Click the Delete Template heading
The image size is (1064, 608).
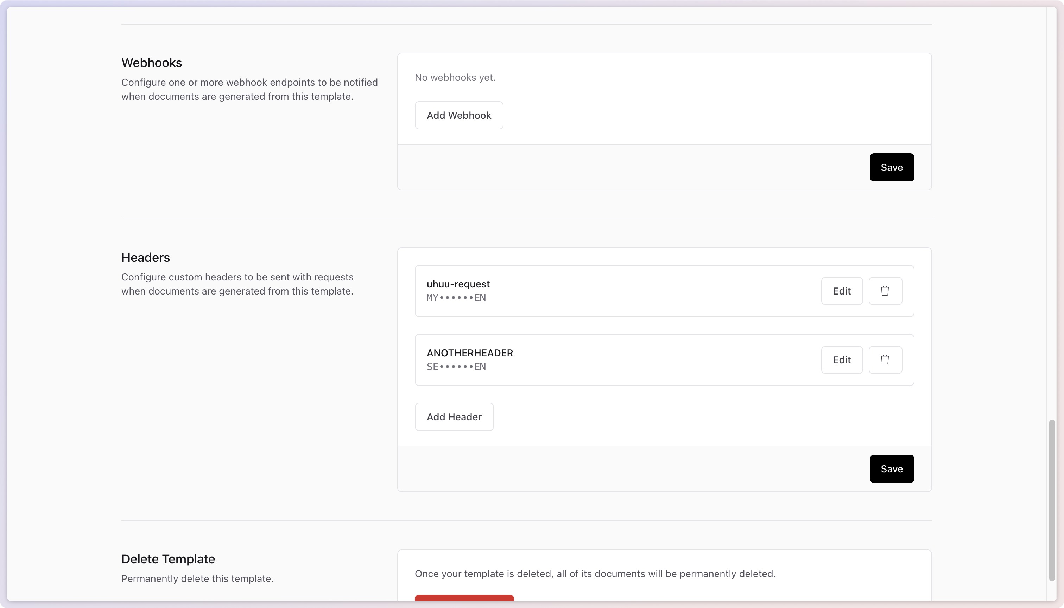167,559
